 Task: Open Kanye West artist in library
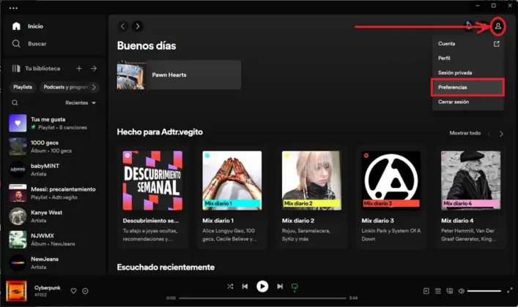(53, 216)
